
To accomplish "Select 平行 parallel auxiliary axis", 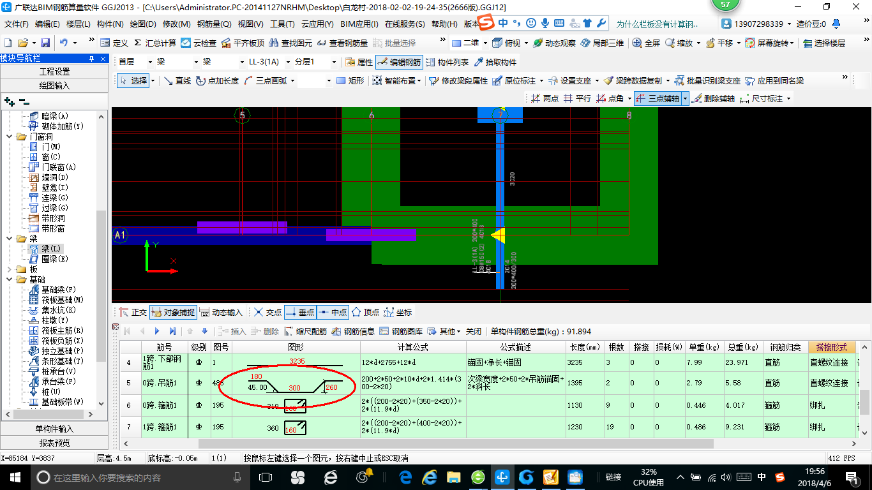I will (577, 99).
